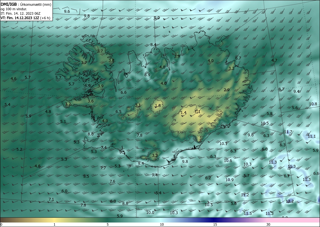
Task: Click the map value 4.8
Action: (x=48, y=112)
